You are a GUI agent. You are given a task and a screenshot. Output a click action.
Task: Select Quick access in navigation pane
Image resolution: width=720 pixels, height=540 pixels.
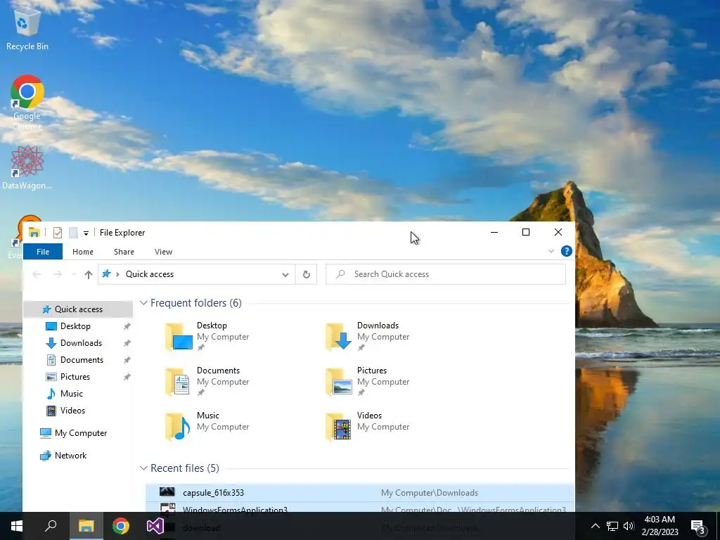(x=78, y=309)
